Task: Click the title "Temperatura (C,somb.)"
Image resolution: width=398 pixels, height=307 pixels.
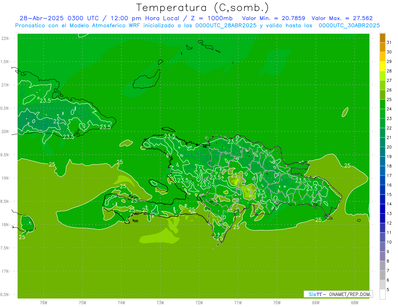Action: tap(203, 8)
